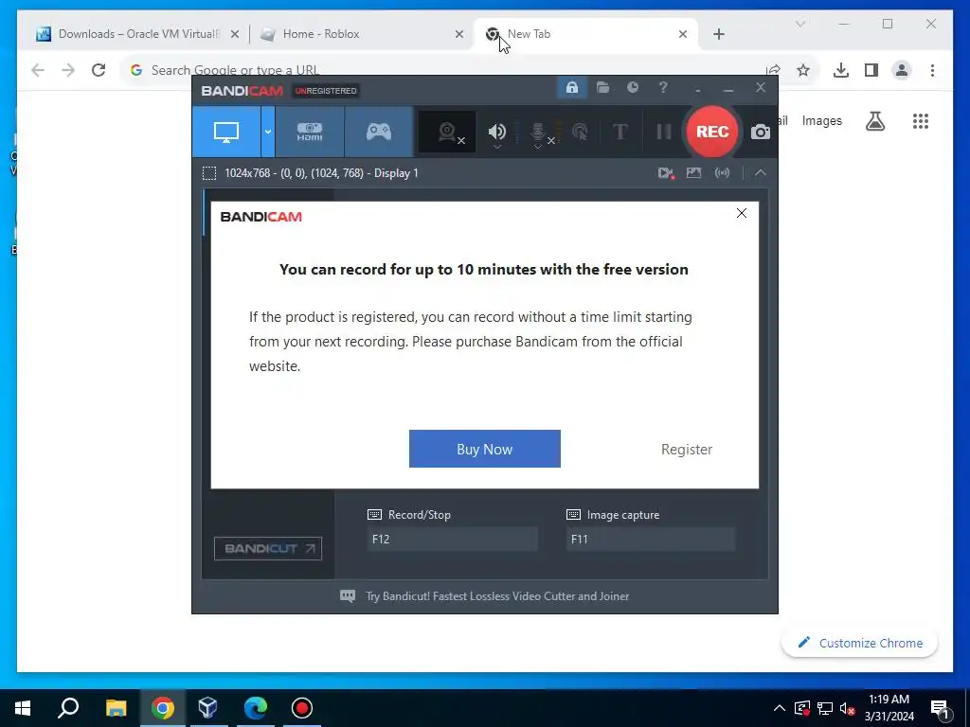The width and height of the screenshot is (970, 727).
Task: Toggle the text overlay T icon
Action: 620,132
